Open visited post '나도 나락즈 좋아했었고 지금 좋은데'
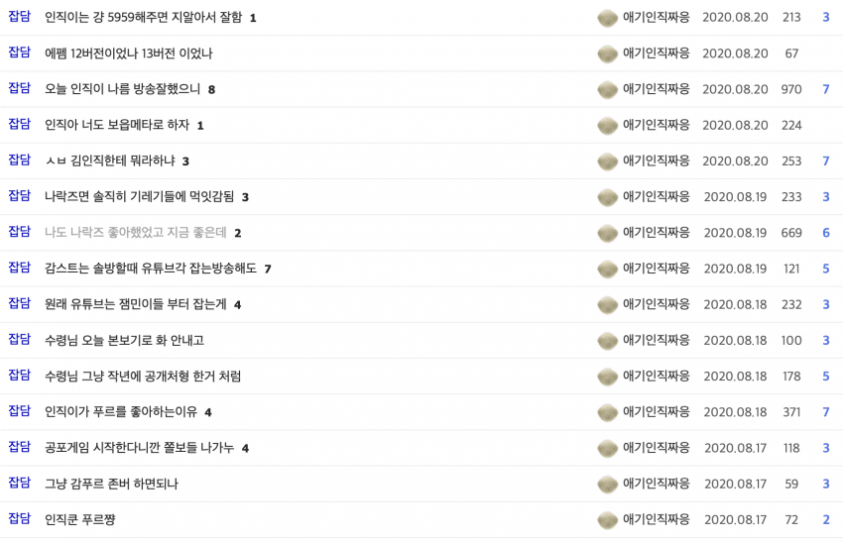Image resolution: width=843 pixels, height=542 pixels. [136, 233]
